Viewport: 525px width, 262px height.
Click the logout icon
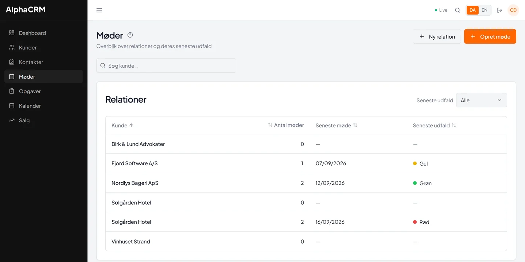499,10
